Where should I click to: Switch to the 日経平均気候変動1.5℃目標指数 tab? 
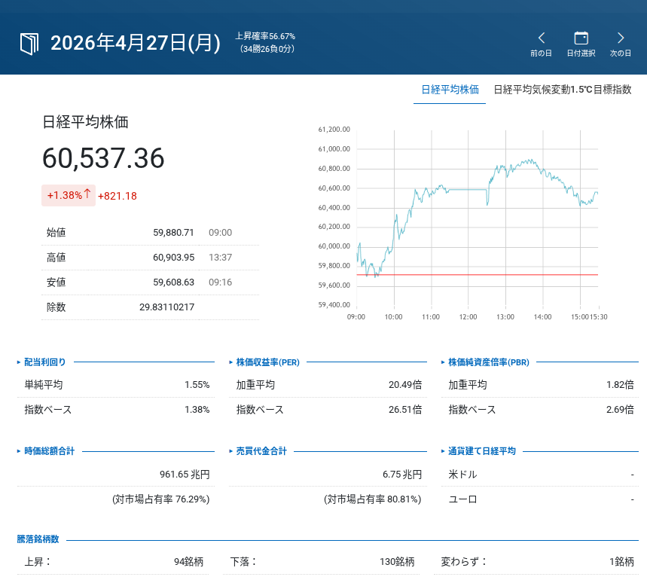[562, 89]
